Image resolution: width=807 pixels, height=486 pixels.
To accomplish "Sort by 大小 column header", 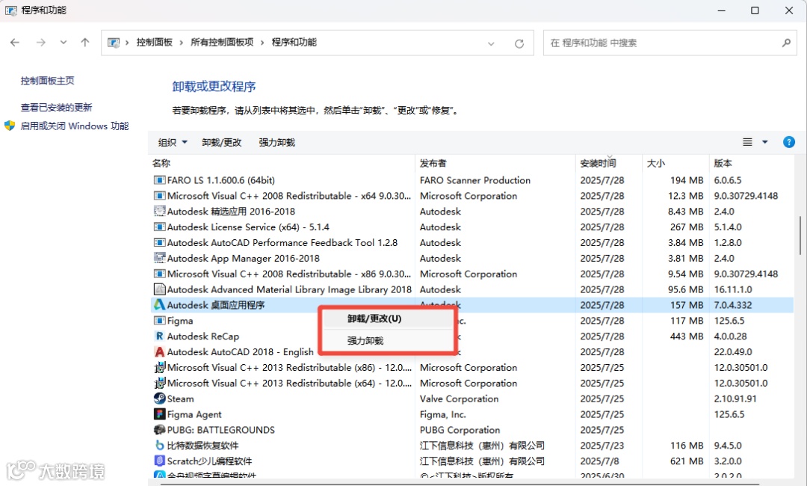I will [656, 163].
